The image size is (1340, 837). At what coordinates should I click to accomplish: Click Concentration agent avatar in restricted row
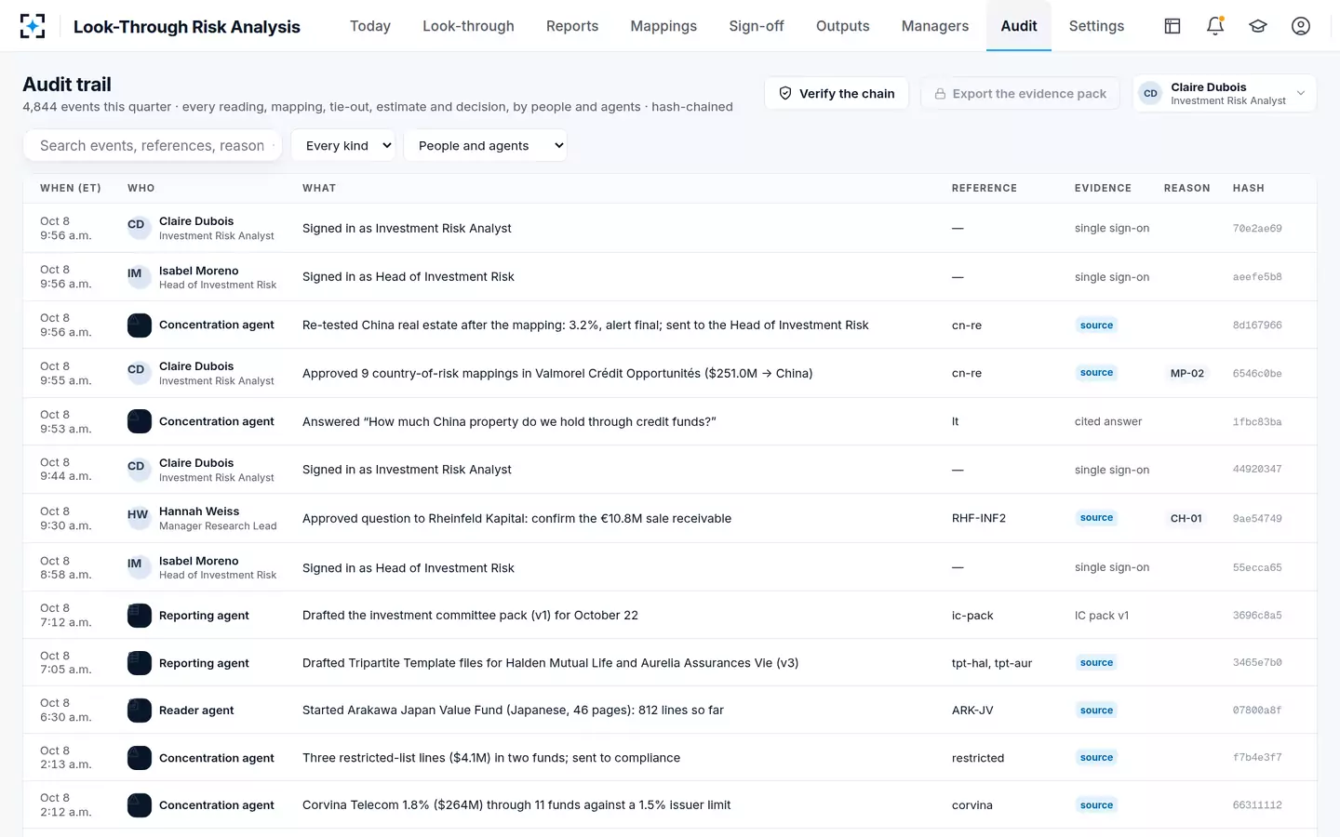pyautogui.click(x=140, y=758)
